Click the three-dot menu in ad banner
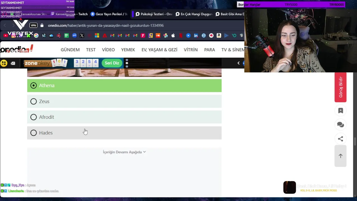357x201 pixels. 127,63
